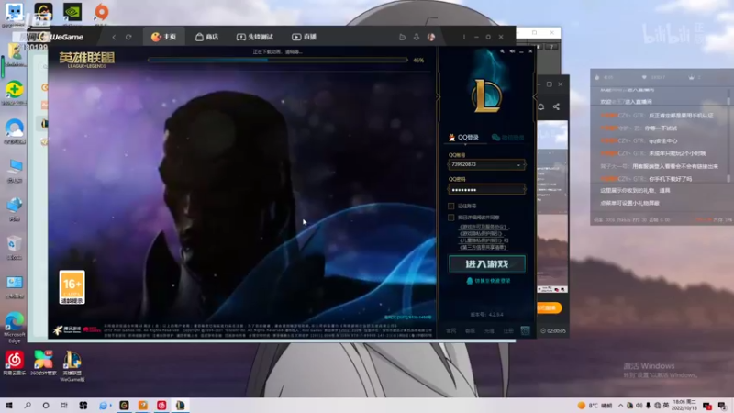Expand the QQ account dropdown arrow
The height and width of the screenshot is (413, 734).
(518, 165)
